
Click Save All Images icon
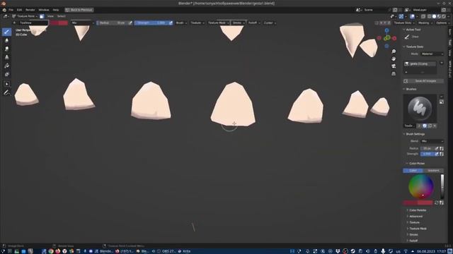click(x=406, y=81)
